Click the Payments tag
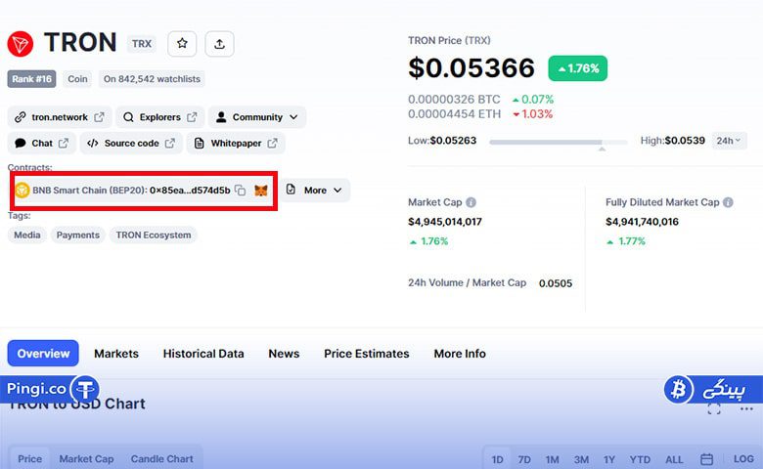763x469 pixels. (78, 235)
